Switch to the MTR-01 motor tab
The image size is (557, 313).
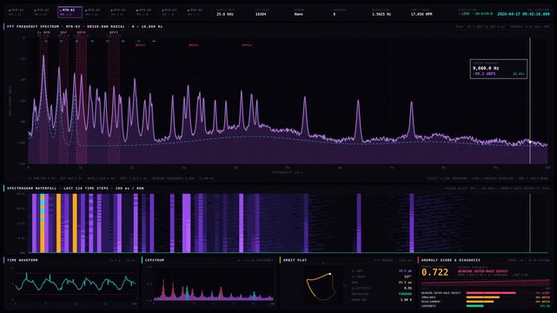coord(18,12)
